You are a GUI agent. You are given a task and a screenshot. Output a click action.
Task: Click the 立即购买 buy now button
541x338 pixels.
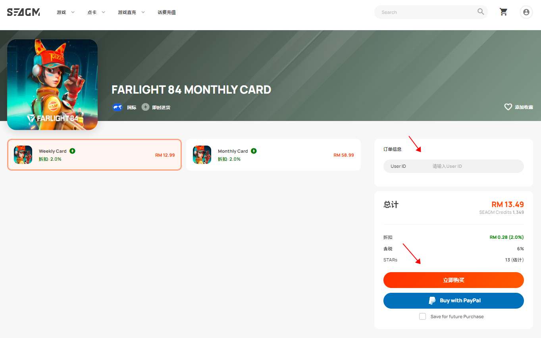[454, 280]
